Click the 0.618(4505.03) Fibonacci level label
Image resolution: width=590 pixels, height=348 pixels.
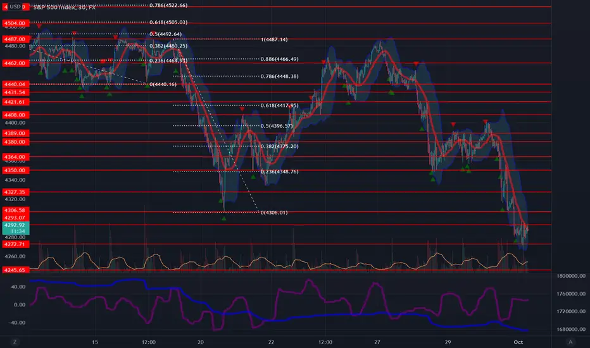coord(168,22)
